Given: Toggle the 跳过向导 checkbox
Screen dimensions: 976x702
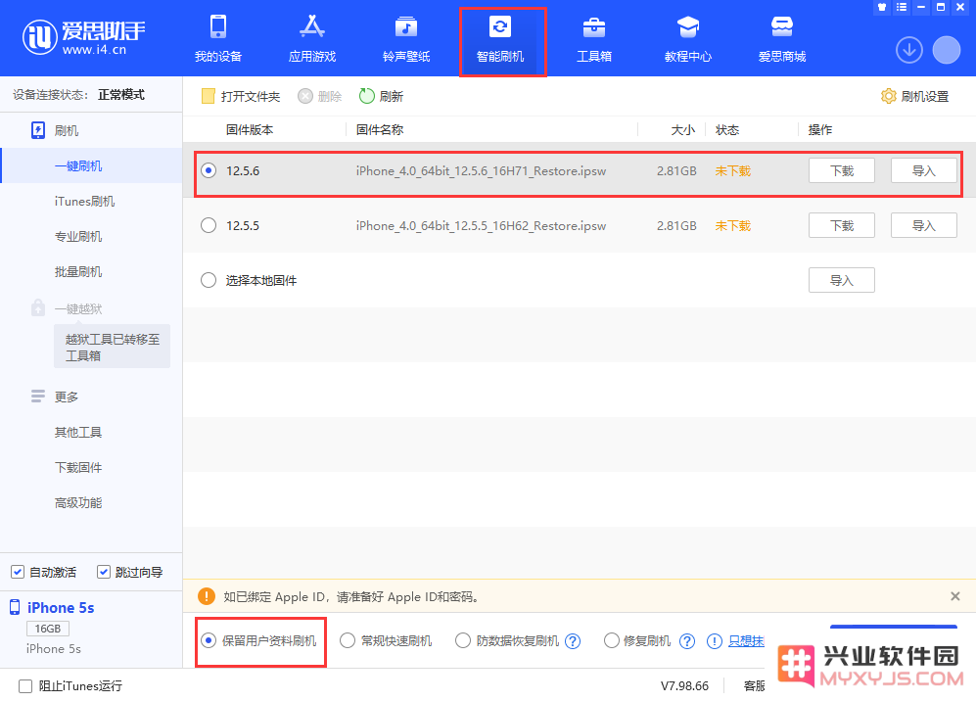Looking at the screenshot, I should (x=104, y=572).
